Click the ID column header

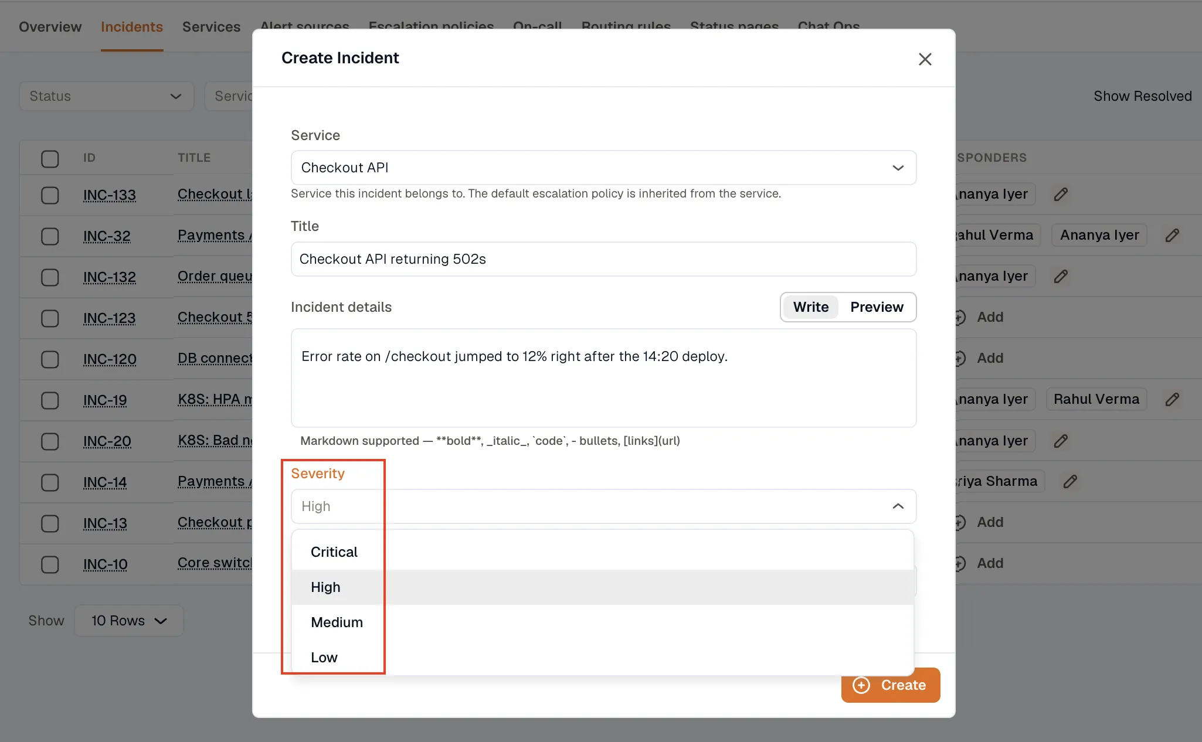tap(89, 158)
